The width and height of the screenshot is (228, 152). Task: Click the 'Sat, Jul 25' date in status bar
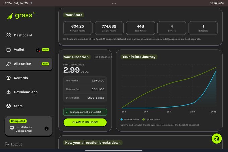point(21,3)
